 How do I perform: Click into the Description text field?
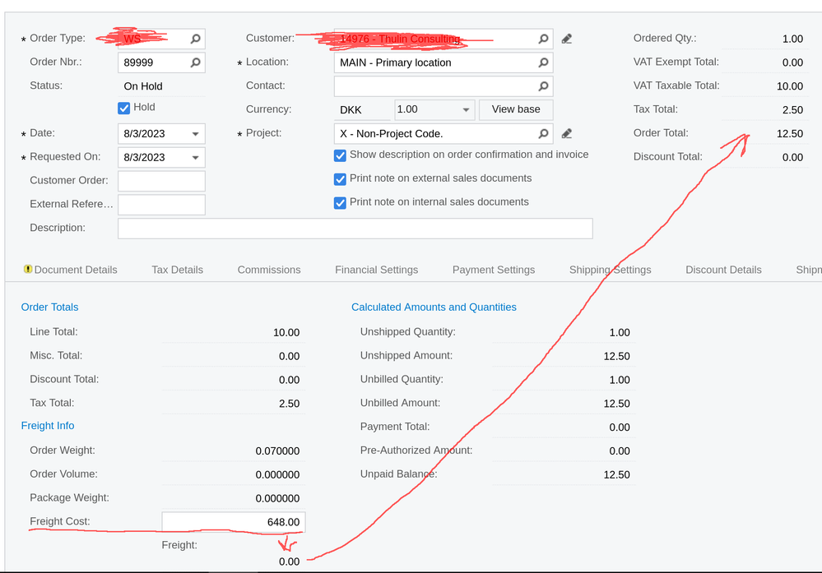[355, 229]
